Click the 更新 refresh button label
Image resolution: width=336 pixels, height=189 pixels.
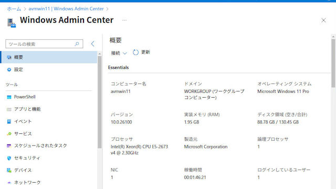click(145, 52)
